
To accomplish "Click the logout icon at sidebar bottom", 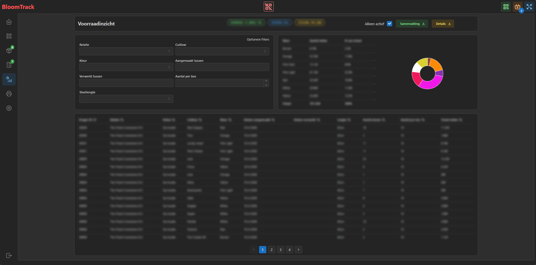I will point(9,255).
